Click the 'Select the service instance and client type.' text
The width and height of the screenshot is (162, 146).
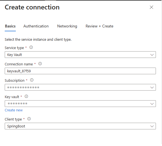[x=38, y=40]
